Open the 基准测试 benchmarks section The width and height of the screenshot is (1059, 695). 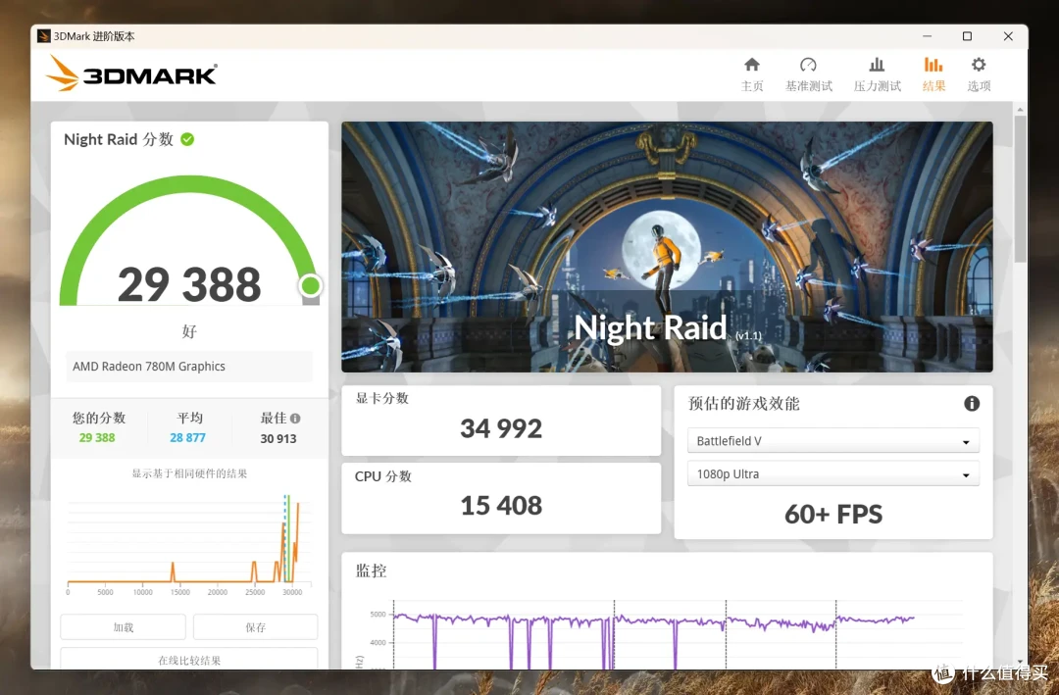coord(808,74)
